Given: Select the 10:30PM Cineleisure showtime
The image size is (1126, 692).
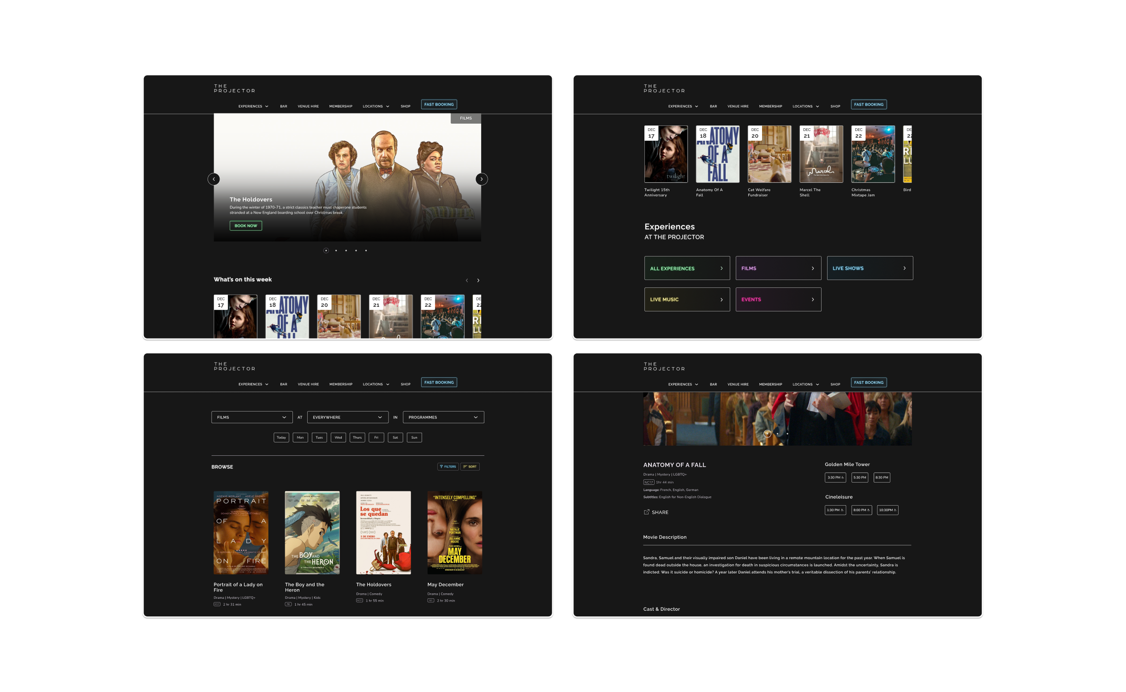Looking at the screenshot, I should click(x=887, y=510).
